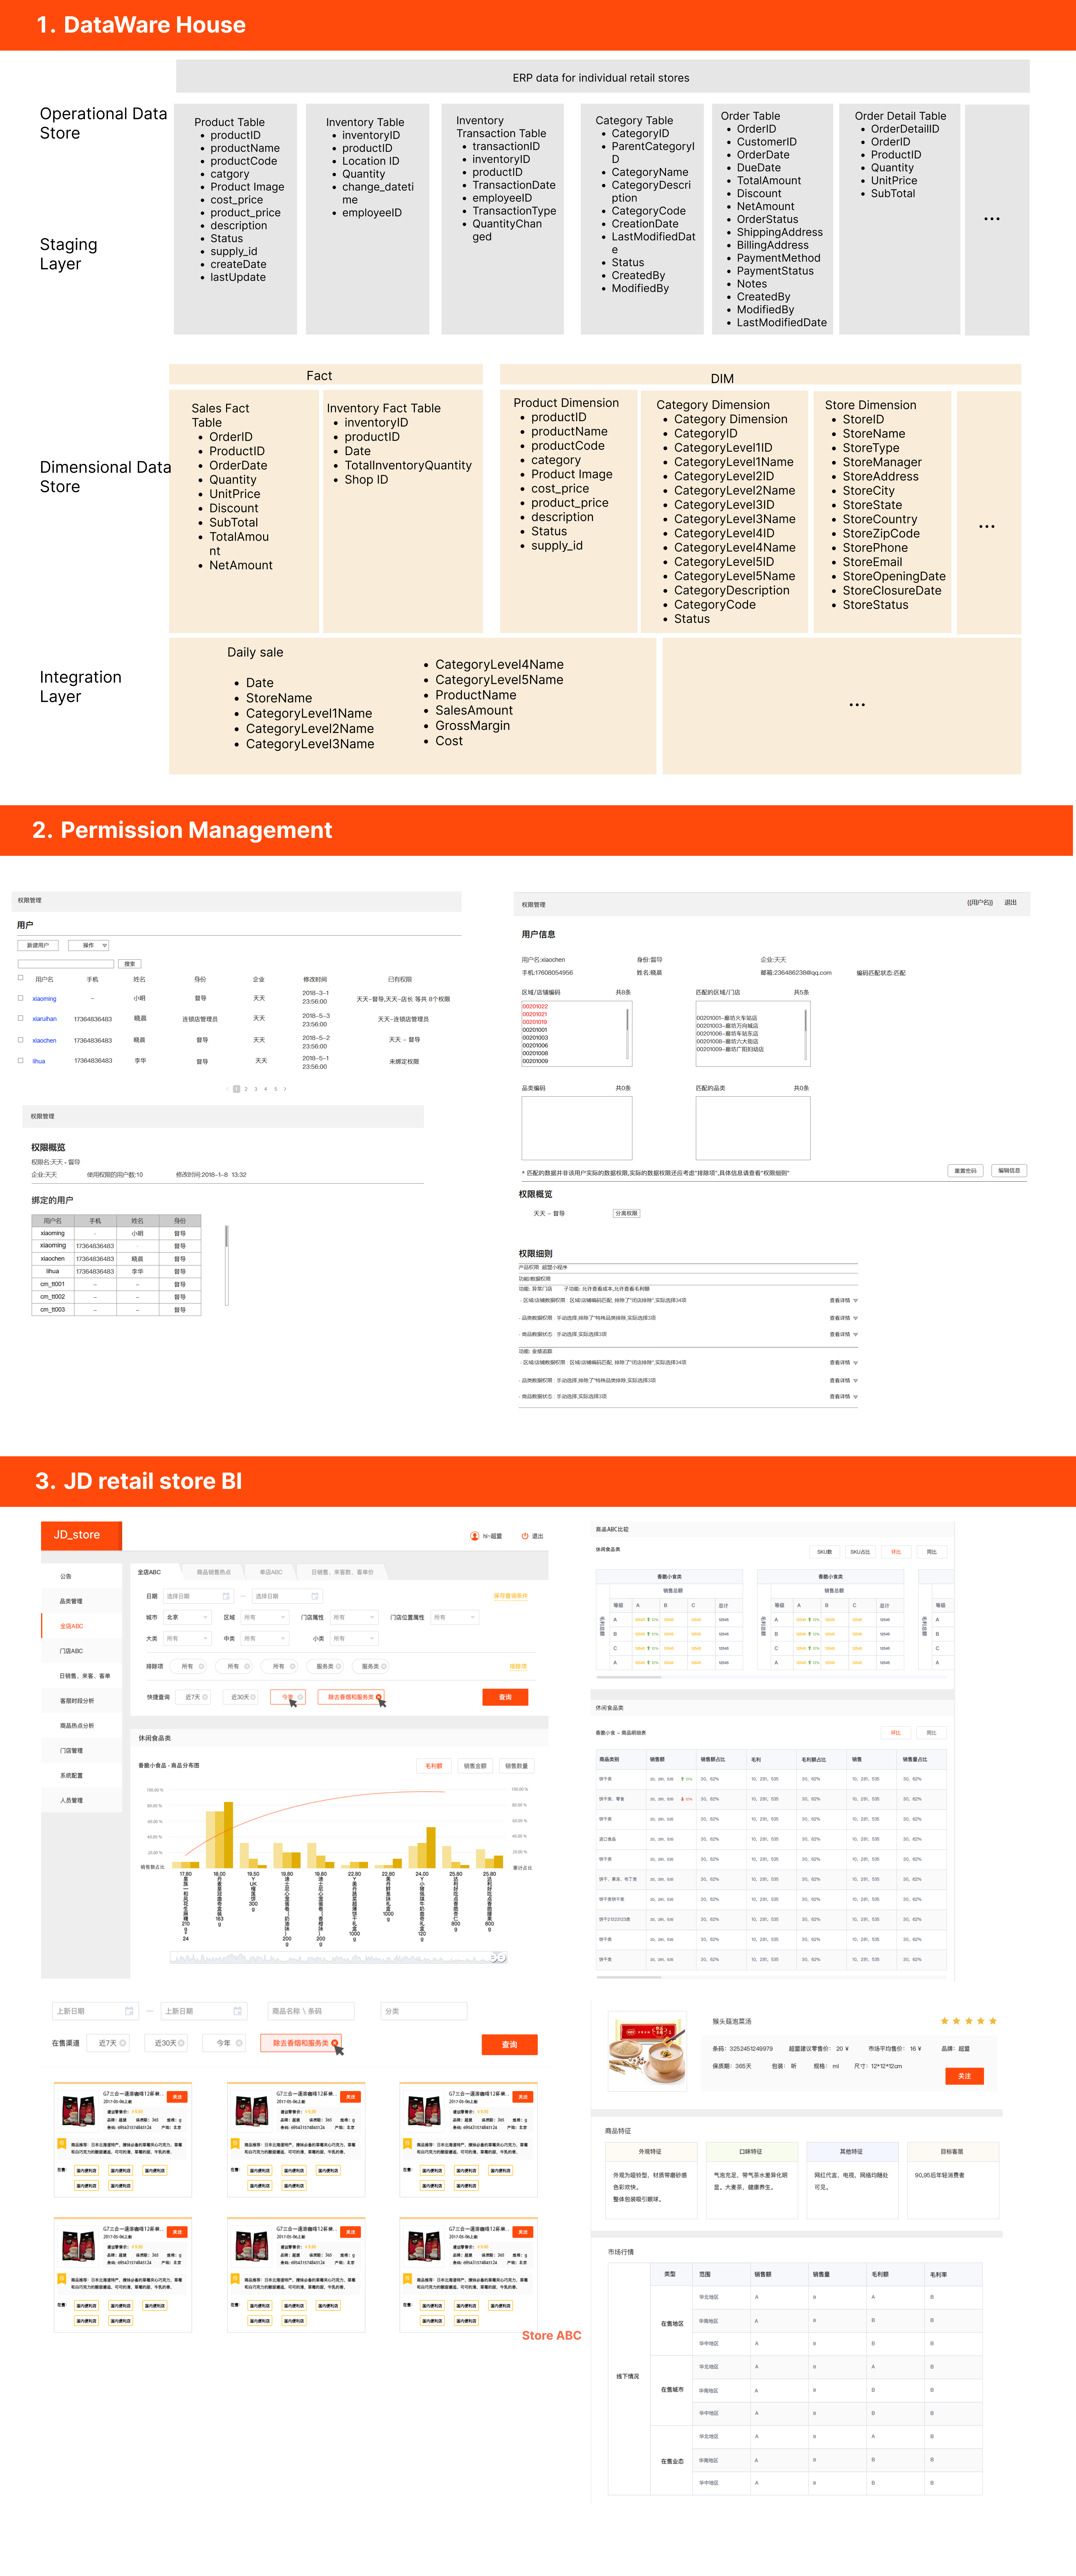Click the 搜索 button beside user search field
This screenshot has height=2576, width=1076.
130,964
